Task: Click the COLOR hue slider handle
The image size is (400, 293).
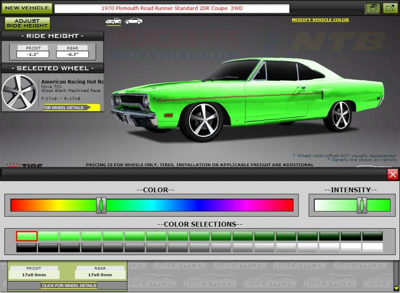Action: [x=101, y=205]
